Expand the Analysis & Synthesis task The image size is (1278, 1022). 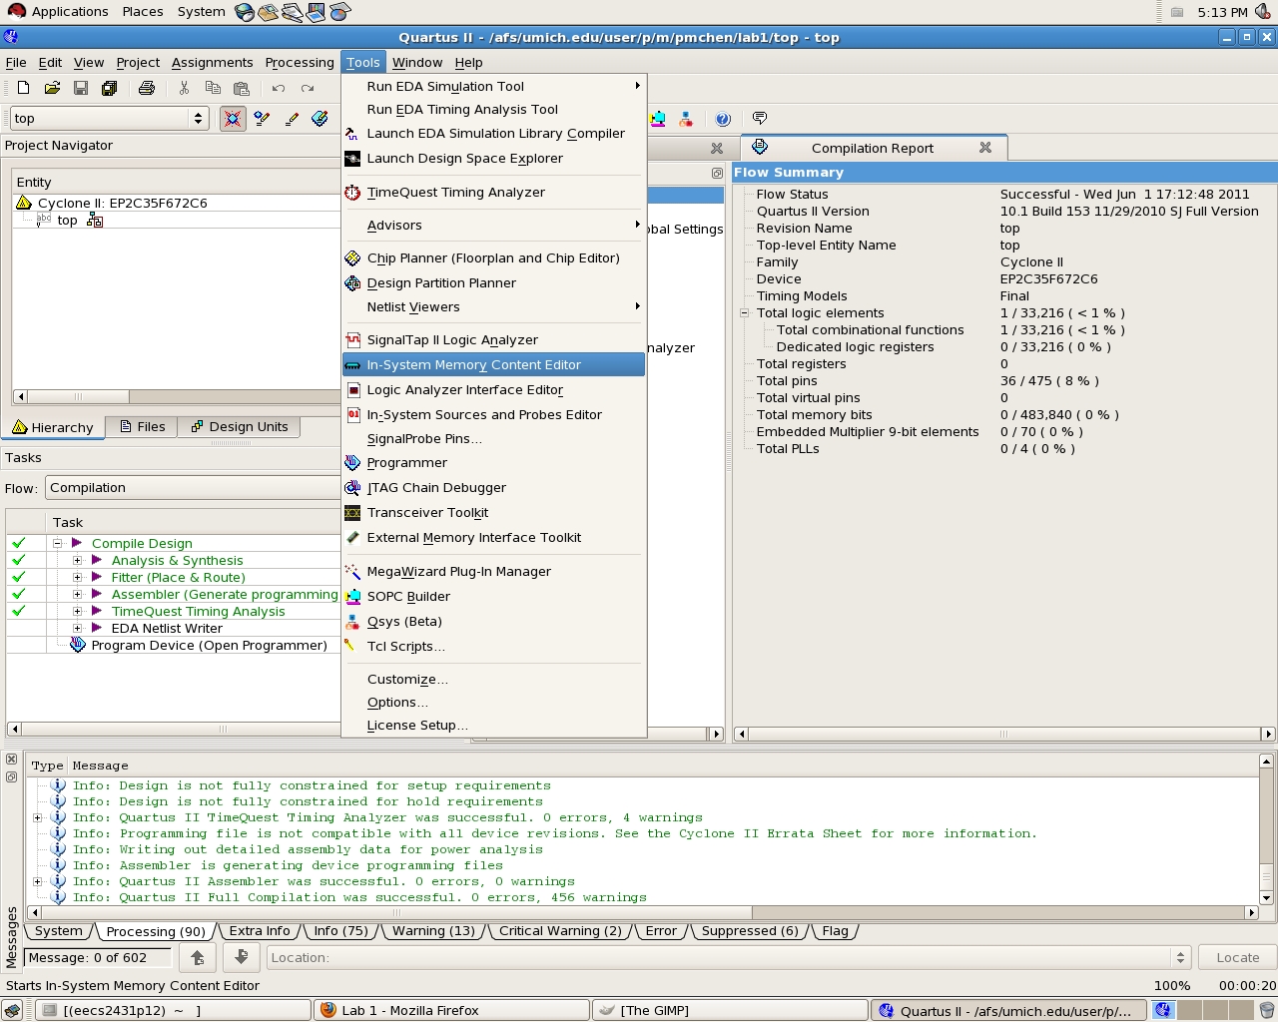78,561
